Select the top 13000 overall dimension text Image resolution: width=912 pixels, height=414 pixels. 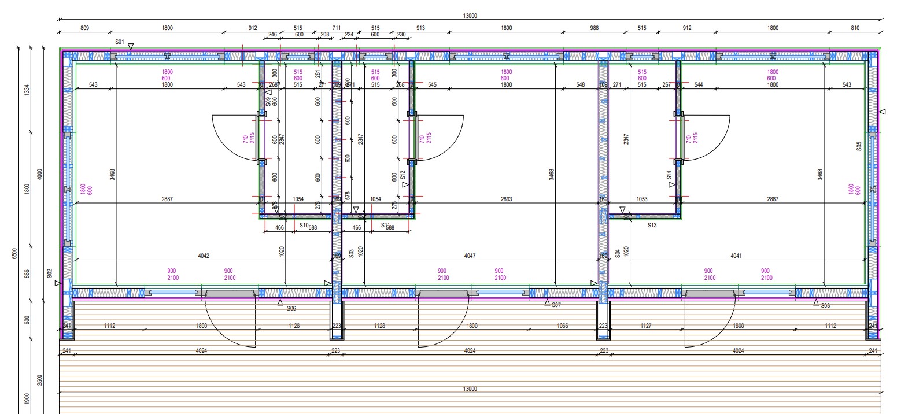point(470,16)
